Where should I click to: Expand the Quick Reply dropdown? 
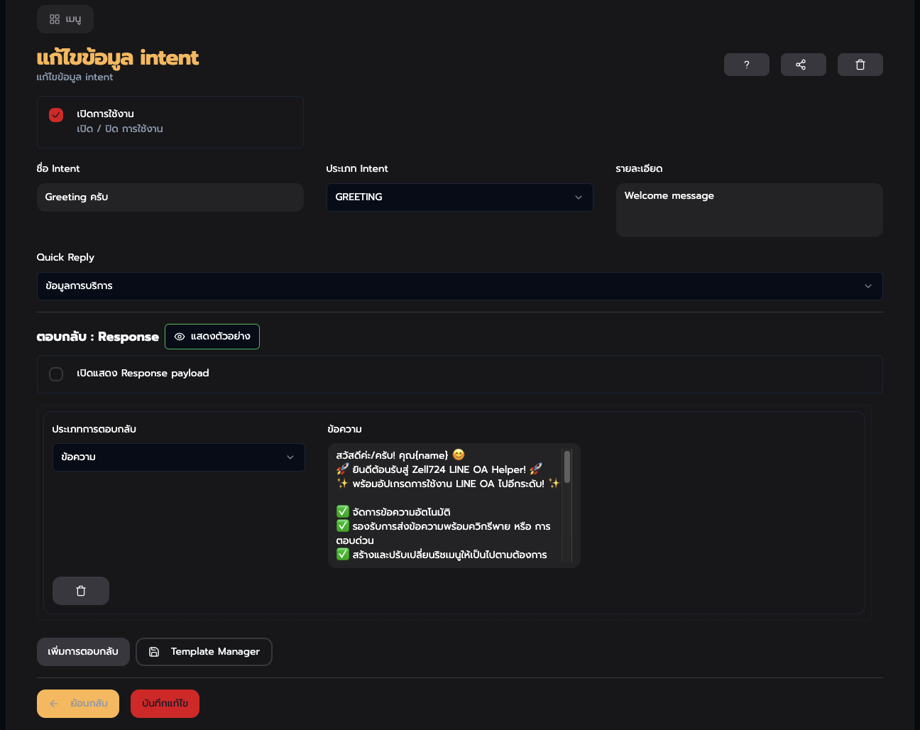tap(459, 286)
